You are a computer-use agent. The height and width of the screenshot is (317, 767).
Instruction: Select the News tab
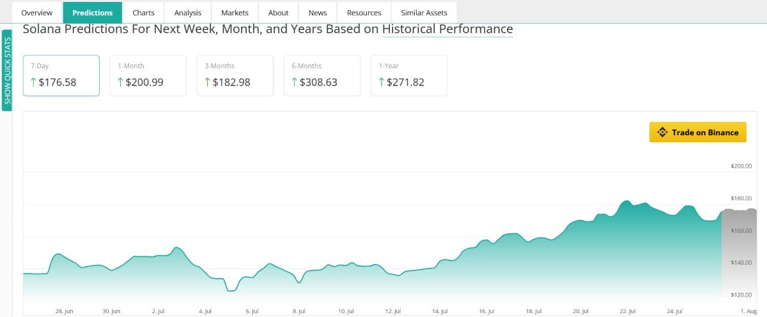(317, 13)
